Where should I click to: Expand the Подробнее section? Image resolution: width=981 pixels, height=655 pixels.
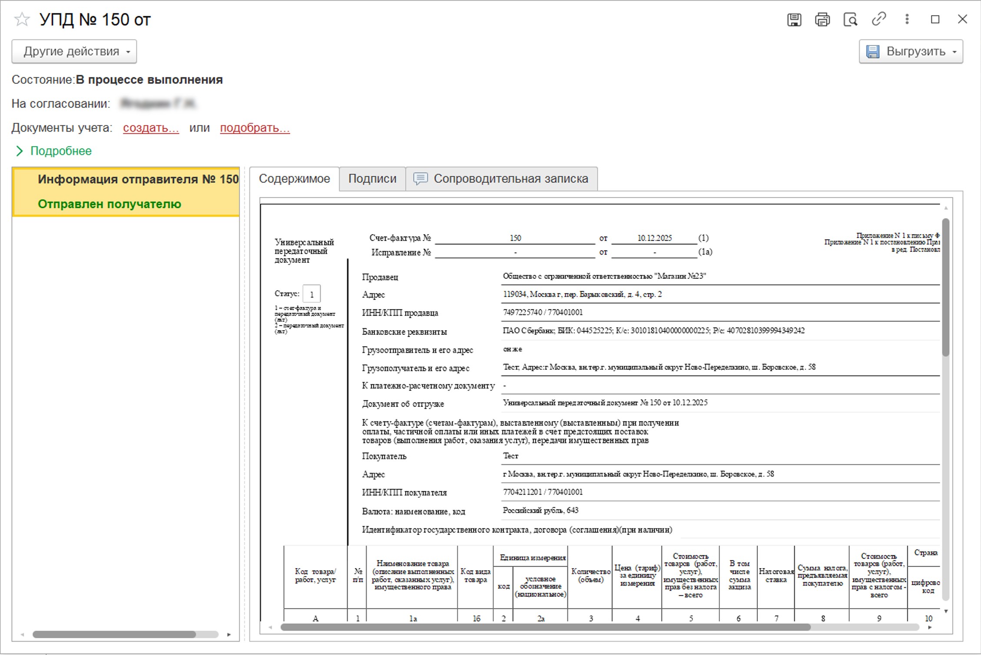[x=53, y=151]
